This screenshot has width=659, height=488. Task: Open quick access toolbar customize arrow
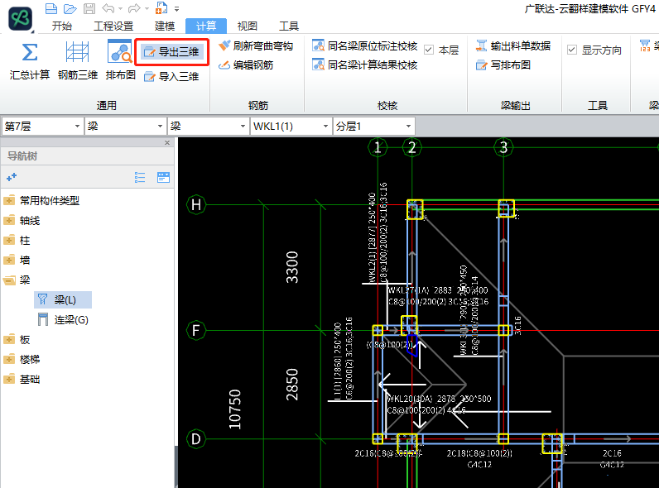click(177, 9)
